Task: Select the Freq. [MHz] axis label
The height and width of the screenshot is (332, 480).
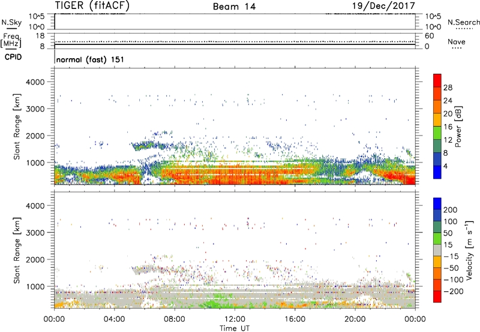Action: [x=11, y=41]
